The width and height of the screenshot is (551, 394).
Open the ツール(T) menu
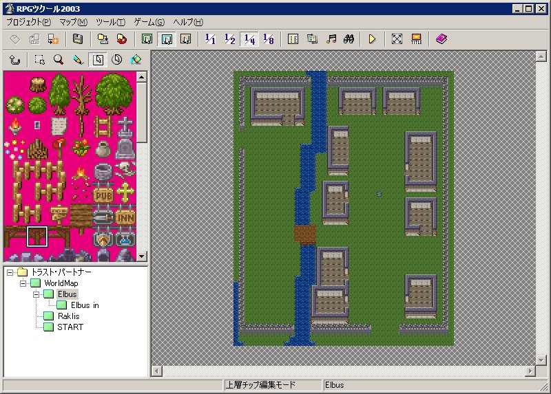click(x=110, y=22)
